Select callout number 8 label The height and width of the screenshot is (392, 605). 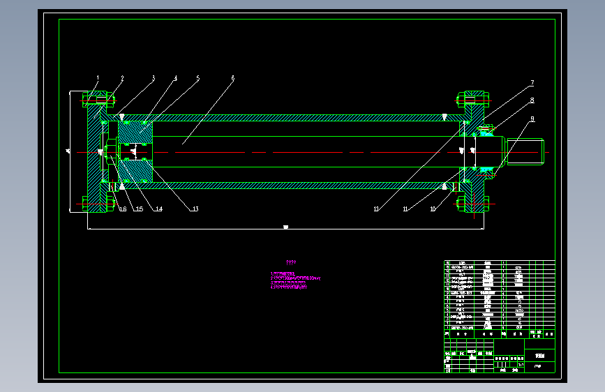point(532,100)
